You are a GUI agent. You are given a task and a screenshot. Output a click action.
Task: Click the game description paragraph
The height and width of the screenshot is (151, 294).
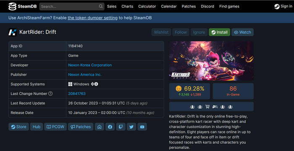pyautogui.click(x=210, y=132)
